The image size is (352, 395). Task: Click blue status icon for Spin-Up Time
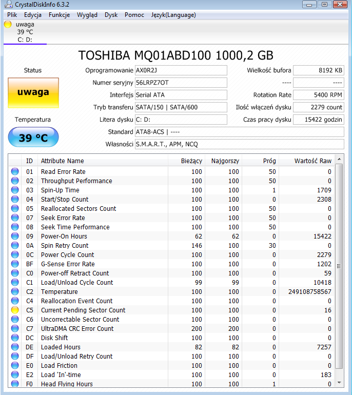15,190
